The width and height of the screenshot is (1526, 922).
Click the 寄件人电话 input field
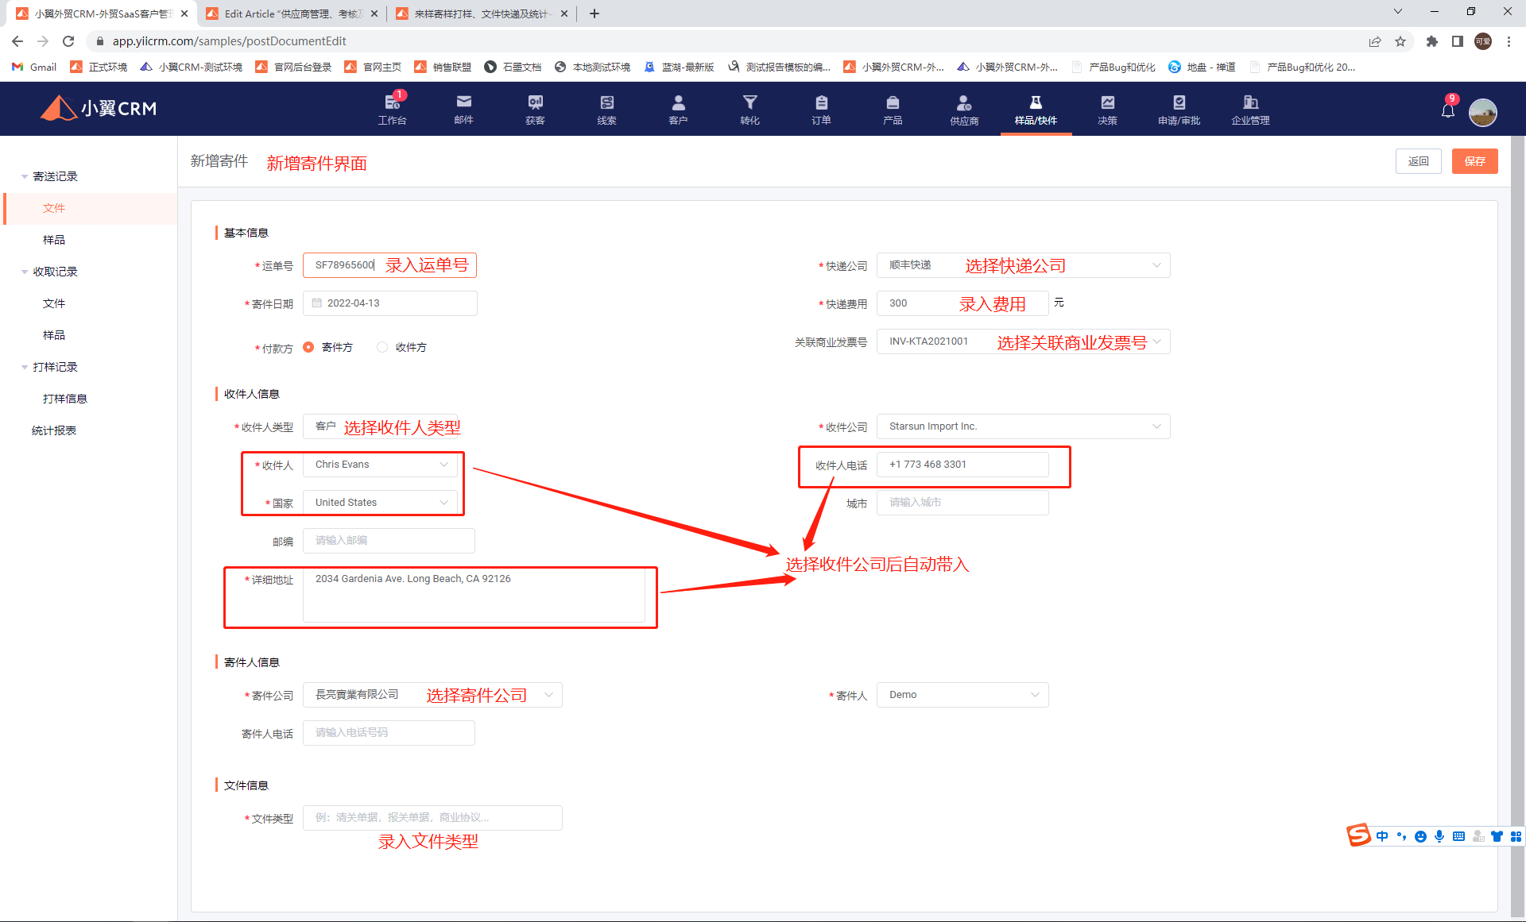point(389,733)
